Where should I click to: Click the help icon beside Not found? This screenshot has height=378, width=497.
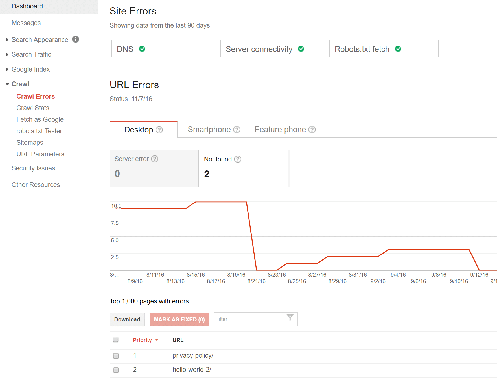pyautogui.click(x=238, y=159)
